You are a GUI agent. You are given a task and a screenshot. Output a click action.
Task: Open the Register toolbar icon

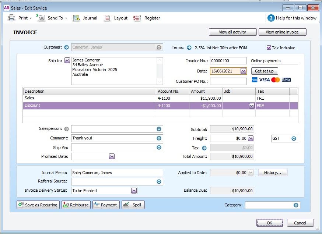point(137,18)
